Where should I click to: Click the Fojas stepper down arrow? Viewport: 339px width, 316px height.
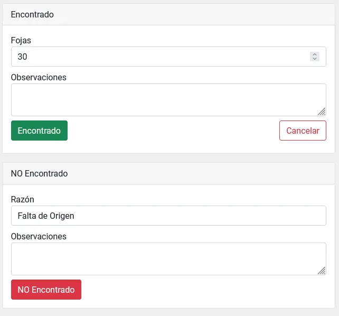tap(315, 59)
